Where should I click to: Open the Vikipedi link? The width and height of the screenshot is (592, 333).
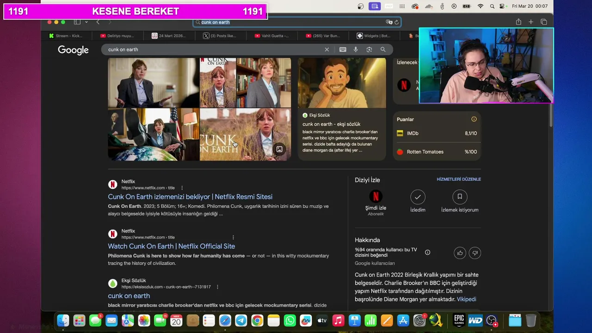coord(466,299)
